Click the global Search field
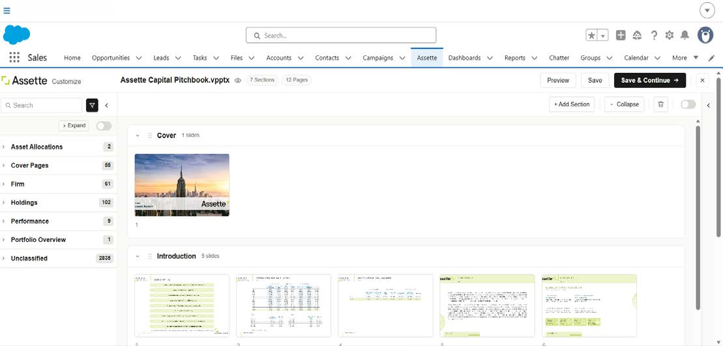723x346 pixels. pos(341,35)
